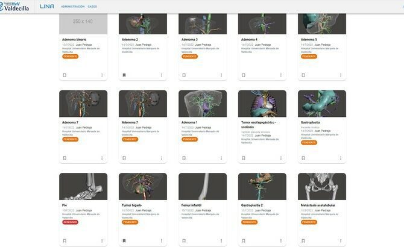
Task: Click Denegado badge on Pie case
Action: coord(70,222)
